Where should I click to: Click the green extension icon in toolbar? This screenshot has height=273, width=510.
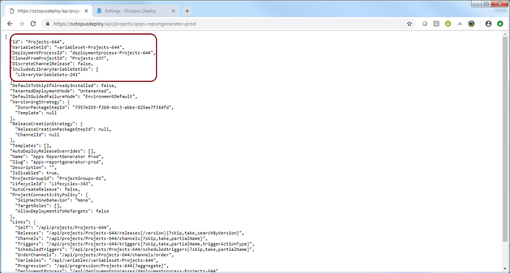(x=448, y=24)
